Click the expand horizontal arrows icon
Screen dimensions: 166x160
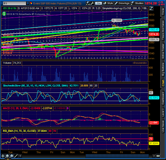pyautogui.click(x=158, y=156)
